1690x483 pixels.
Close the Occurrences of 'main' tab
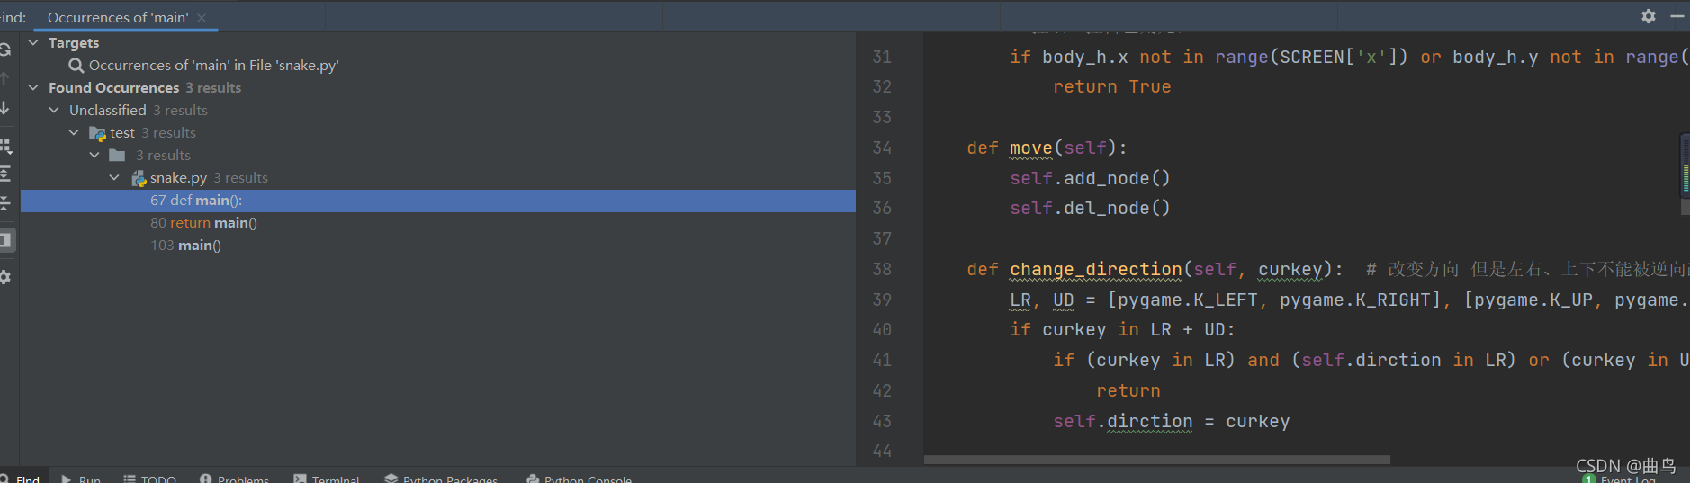pos(202,18)
